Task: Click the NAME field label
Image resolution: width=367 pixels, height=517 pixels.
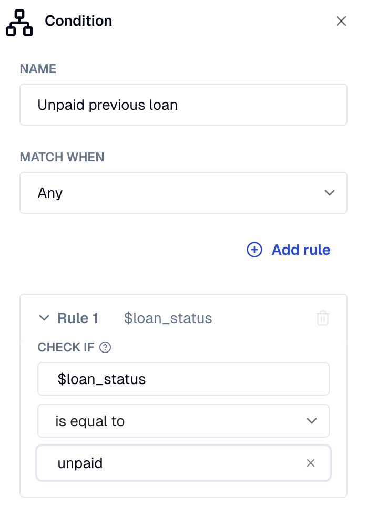Action: click(x=38, y=69)
